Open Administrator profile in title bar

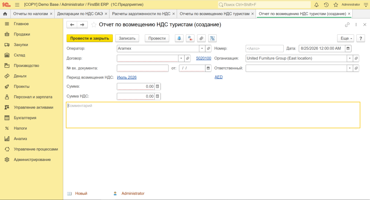[x=351, y=4]
